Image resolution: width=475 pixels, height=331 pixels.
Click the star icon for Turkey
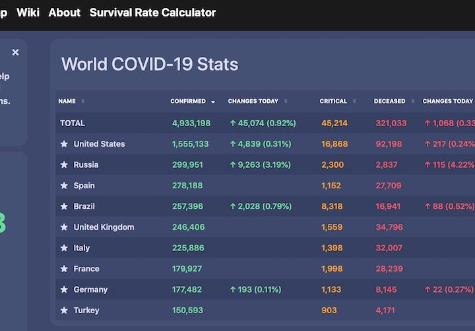pos(64,311)
